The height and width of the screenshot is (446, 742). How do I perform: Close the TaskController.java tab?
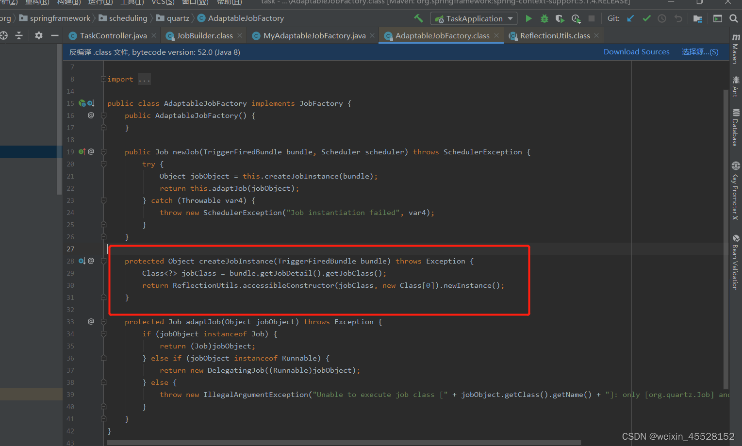[x=154, y=35]
